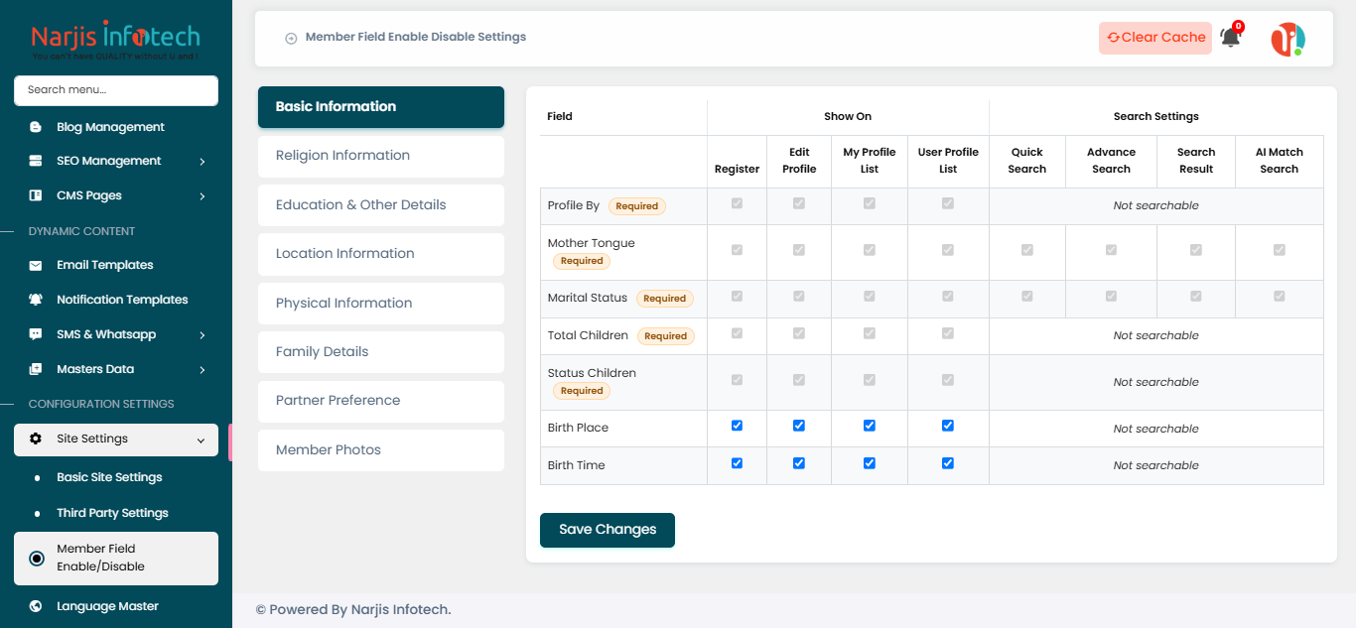The width and height of the screenshot is (1356, 628).
Task: Collapse Site Settings chevron
Action: tap(202, 440)
